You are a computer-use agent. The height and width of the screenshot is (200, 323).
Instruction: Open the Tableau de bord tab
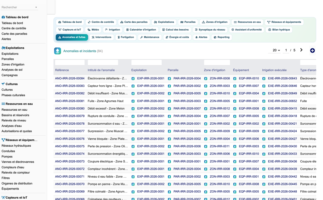[x=70, y=22]
